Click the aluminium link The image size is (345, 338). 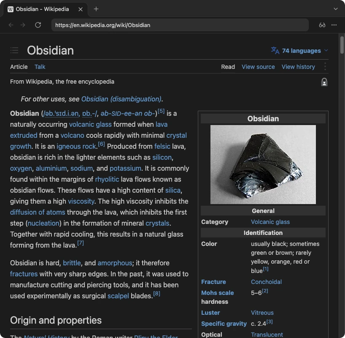tap(51, 169)
